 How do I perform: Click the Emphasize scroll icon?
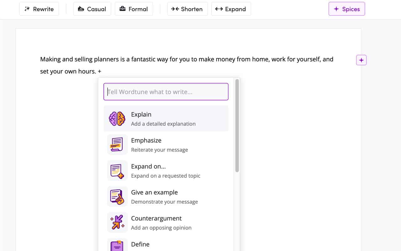pyautogui.click(x=117, y=145)
